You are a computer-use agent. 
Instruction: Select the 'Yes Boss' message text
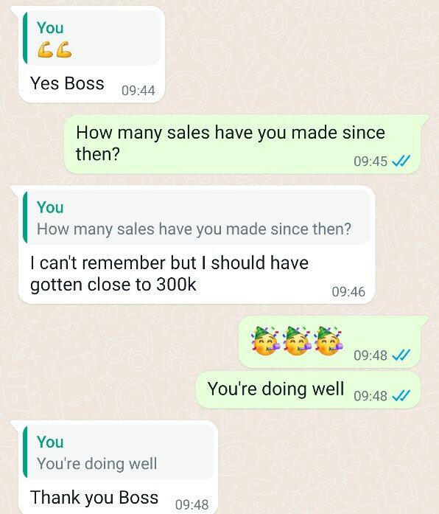pos(67,83)
